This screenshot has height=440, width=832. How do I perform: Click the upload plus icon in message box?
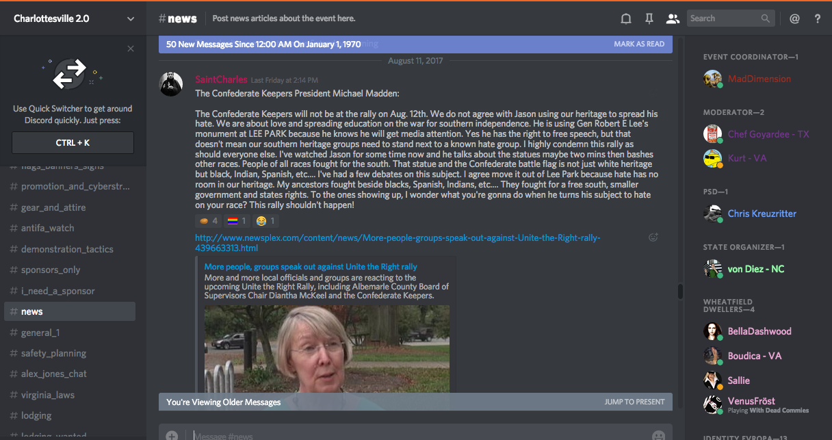click(172, 435)
